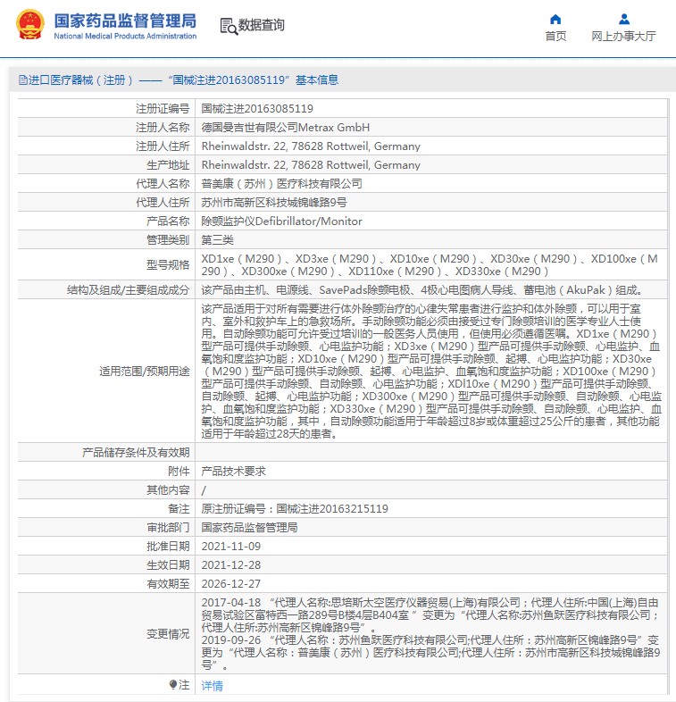This screenshot has width=676, height=702.
Task: Click the 适用范围/预期用途 label
Action: coord(144,372)
